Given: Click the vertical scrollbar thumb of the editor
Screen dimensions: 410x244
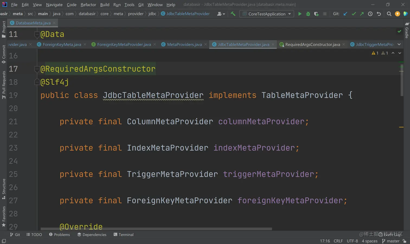Looking at the screenshot, I should 402,80.
